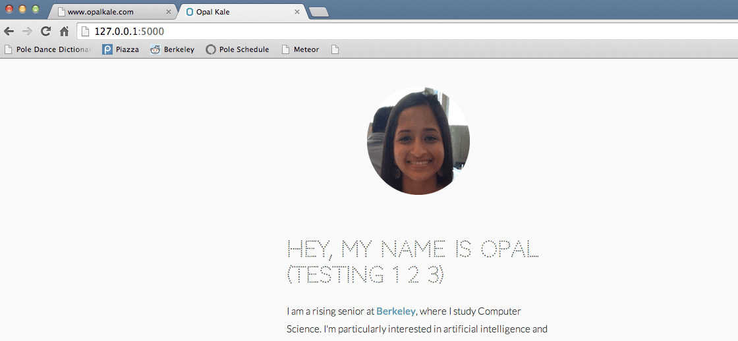Minimize the window with yellow button
This screenshot has width=738, height=341.
point(22,9)
